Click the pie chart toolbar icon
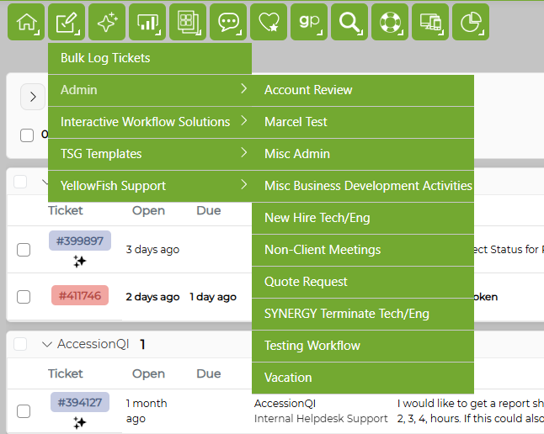The height and width of the screenshot is (434, 544). tap(471, 22)
